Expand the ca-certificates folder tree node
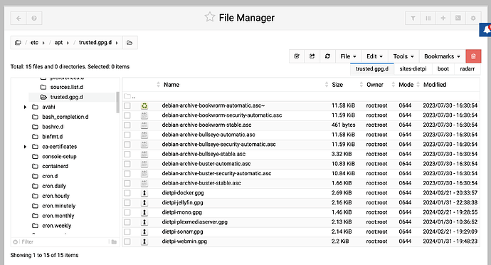The height and width of the screenshot is (265, 491). [x=25, y=147]
